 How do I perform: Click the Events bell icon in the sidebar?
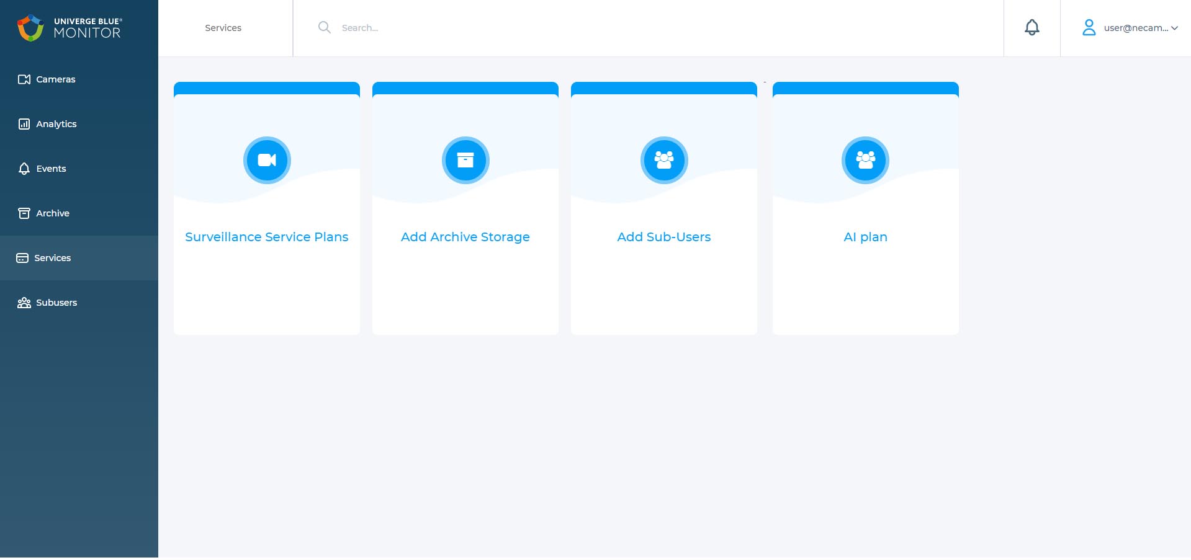(x=24, y=169)
